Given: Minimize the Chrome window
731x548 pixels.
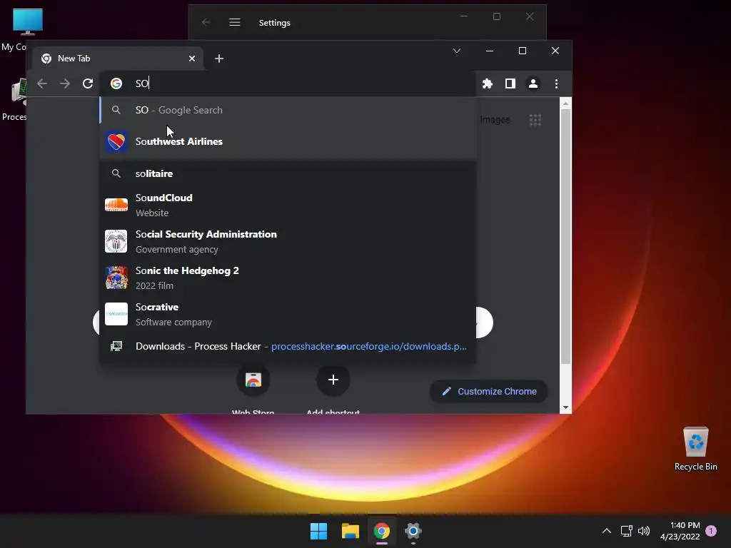Looking at the screenshot, I should click(490, 51).
